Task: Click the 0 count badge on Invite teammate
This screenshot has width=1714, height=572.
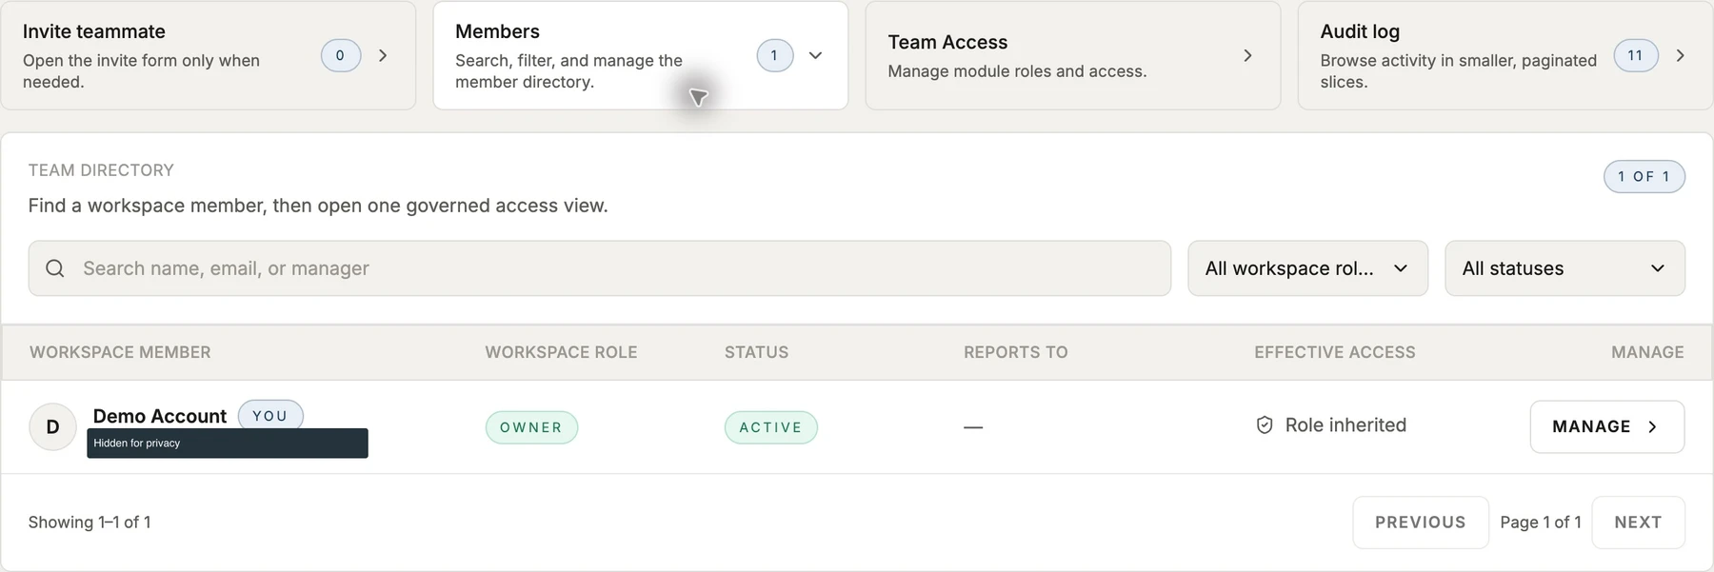Action: [x=340, y=55]
